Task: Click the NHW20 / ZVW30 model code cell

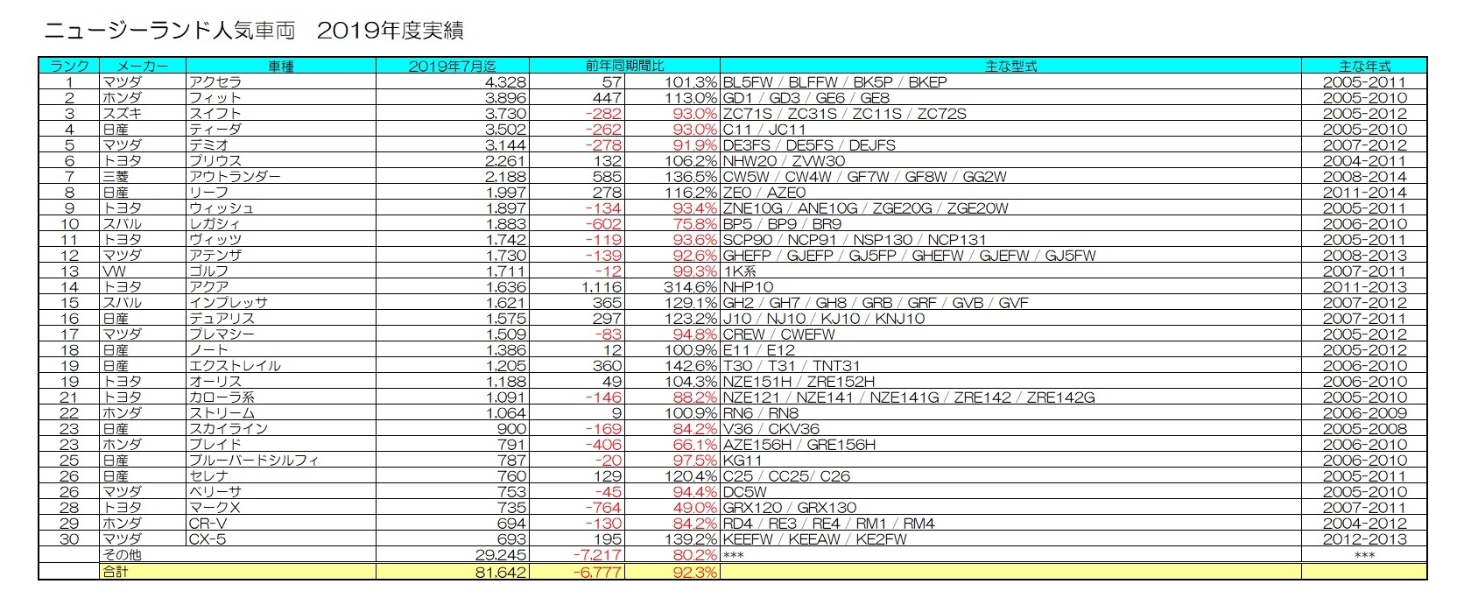Action: tap(1010, 160)
